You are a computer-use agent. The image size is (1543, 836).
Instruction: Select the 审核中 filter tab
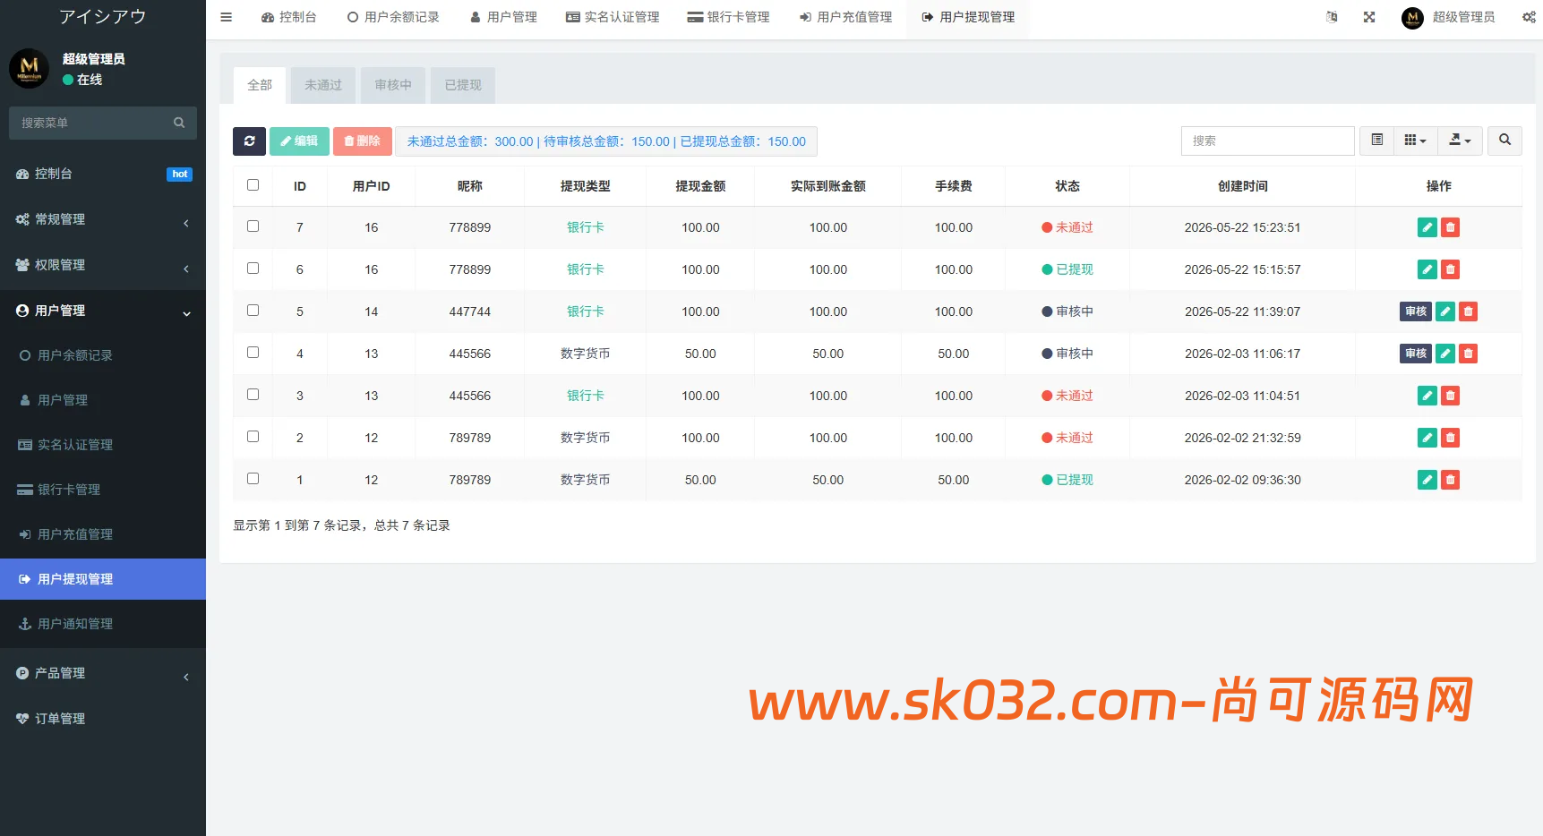(393, 85)
